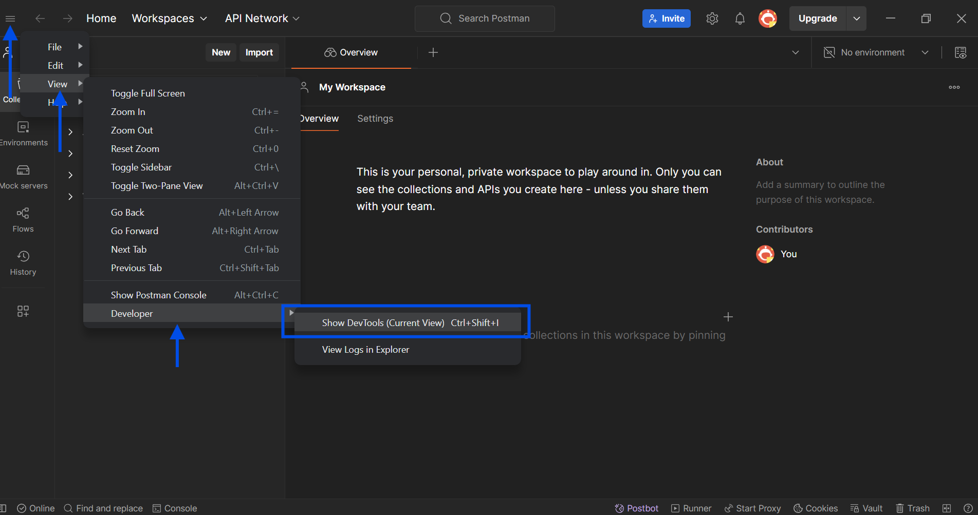
Task: Select Next Tab menu entry
Action: (192, 250)
